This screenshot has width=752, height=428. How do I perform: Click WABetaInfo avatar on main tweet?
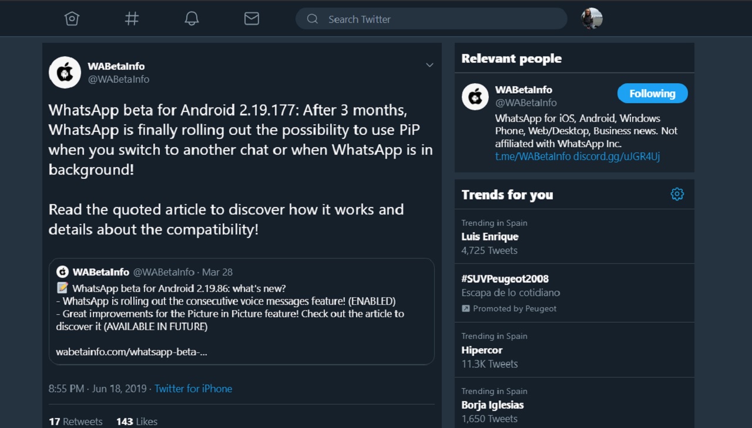(65, 73)
